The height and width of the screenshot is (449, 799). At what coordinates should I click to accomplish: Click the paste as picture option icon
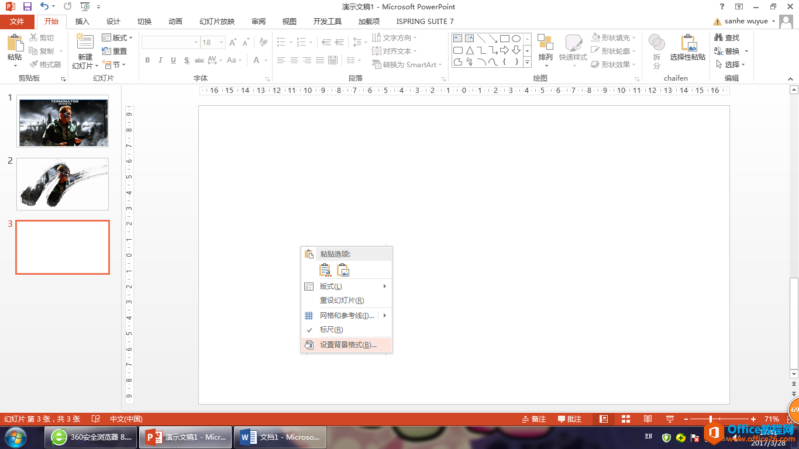click(343, 270)
